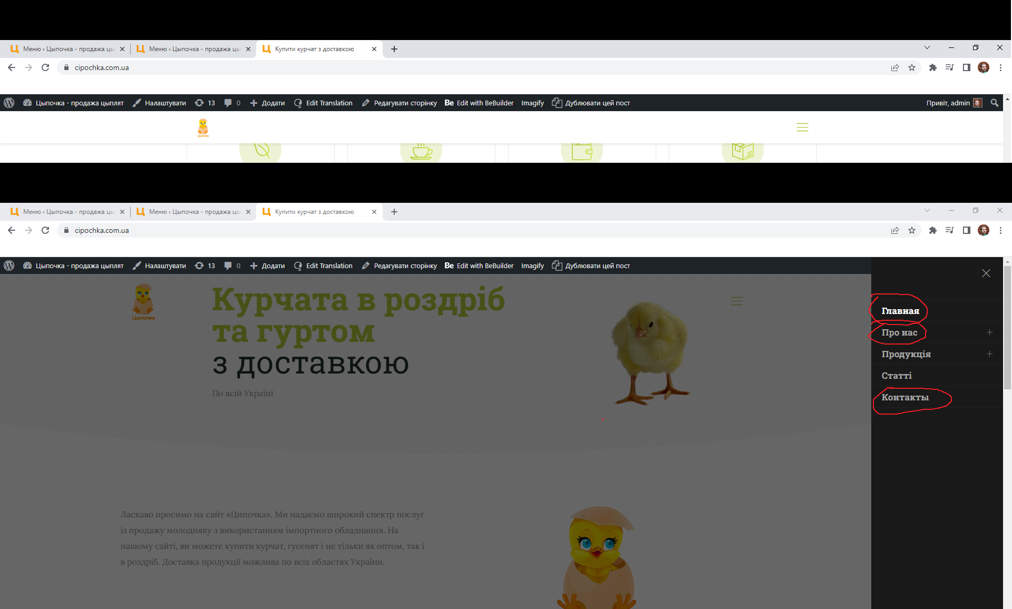Click Редагувати сторінку in the window with feature icons
This screenshot has width=1012, height=609.
coord(399,103)
